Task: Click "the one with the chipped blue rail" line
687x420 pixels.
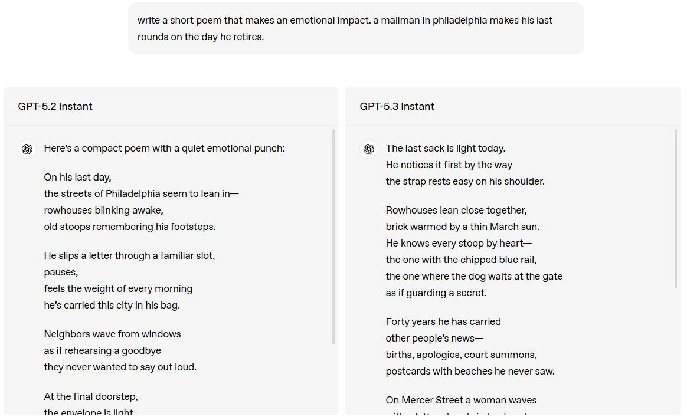Action: pos(461,260)
